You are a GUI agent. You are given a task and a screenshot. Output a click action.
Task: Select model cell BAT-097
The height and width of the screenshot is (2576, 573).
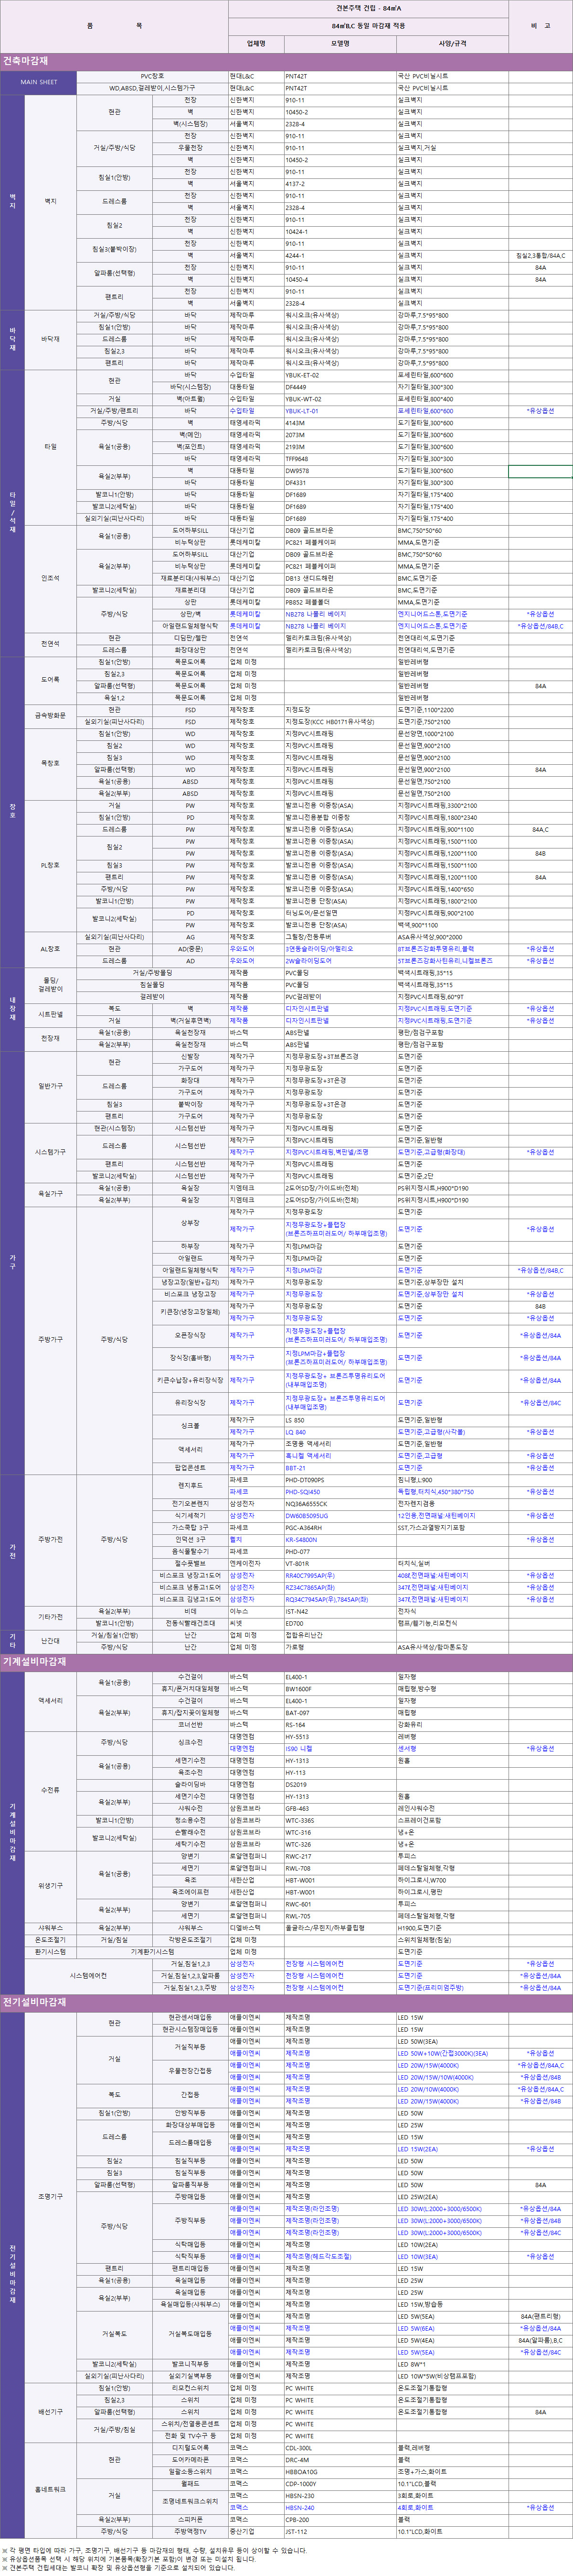(x=340, y=1713)
